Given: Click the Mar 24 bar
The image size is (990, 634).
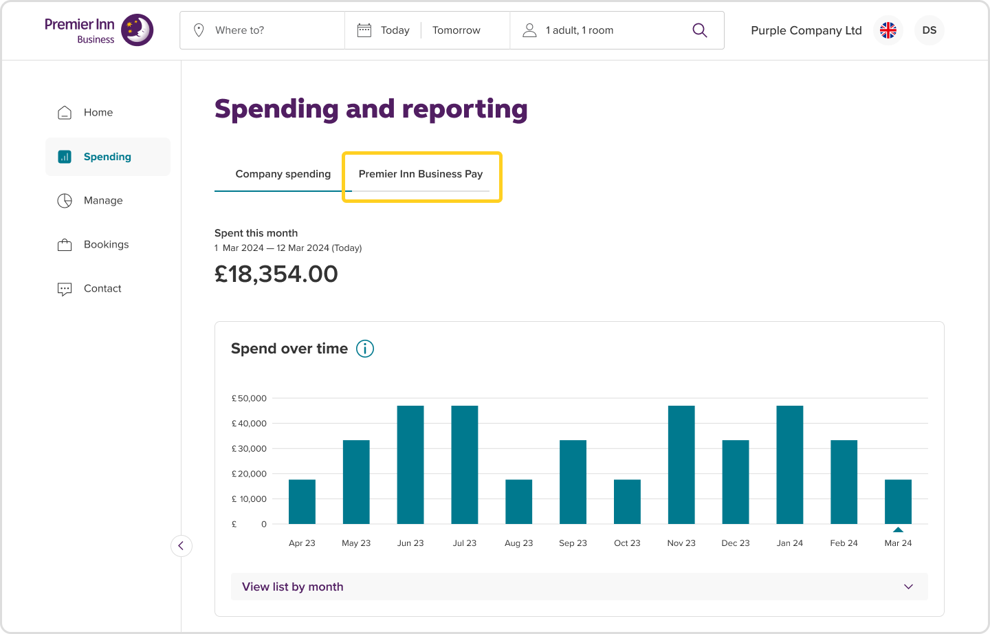Looking at the screenshot, I should (x=899, y=502).
